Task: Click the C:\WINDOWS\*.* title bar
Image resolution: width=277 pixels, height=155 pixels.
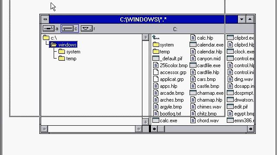Action: click(143, 19)
